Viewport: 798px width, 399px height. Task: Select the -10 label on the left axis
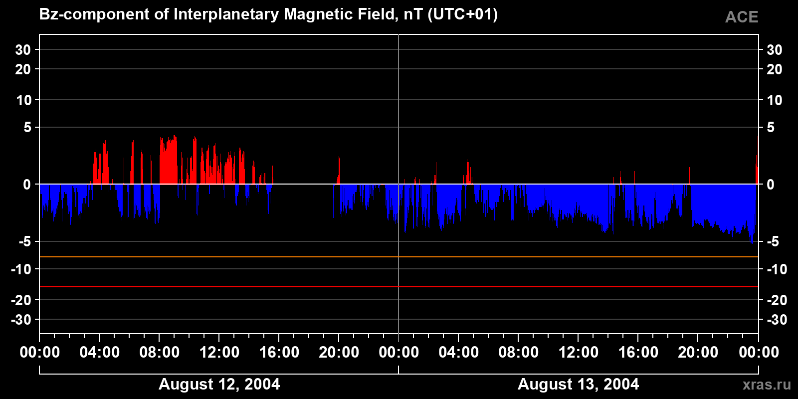click(x=21, y=269)
